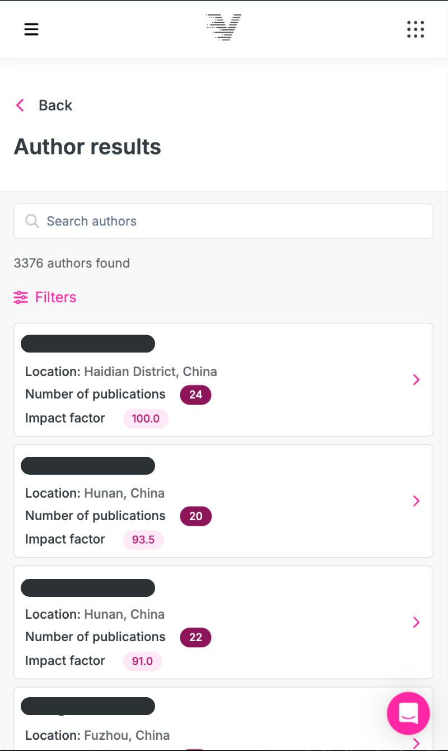
Task: Go back using the Back link
Action: pos(55,105)
